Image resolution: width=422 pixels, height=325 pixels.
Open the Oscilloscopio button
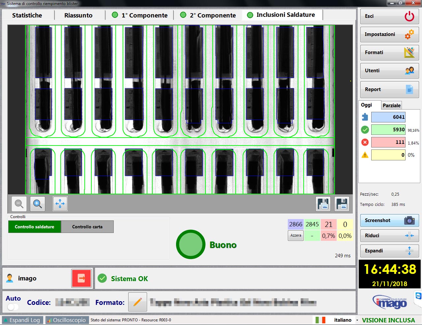tap(67, 320)
